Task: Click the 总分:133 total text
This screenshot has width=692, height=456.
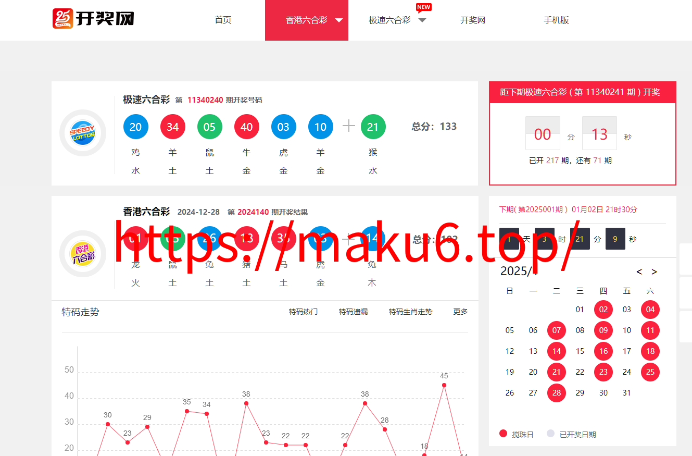Action: 434,126
